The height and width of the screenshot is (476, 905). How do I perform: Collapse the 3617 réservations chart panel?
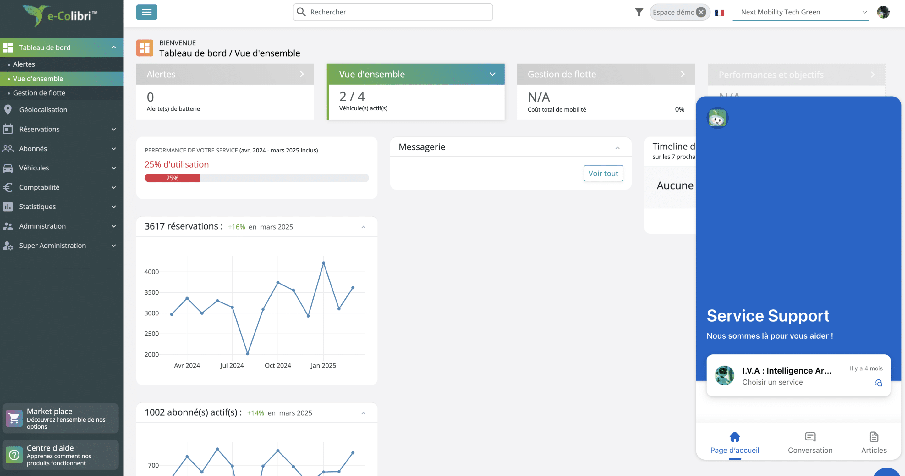[x=363, y=227]
